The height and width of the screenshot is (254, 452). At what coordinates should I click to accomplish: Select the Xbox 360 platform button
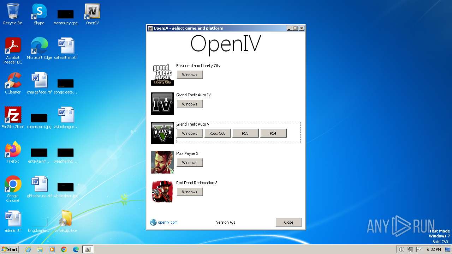pyautogui.click(x=218, y=133)
